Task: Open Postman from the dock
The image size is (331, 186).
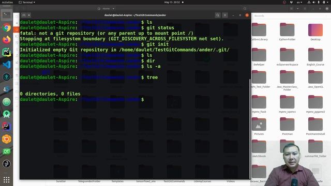Action: (x=6, y=139)
